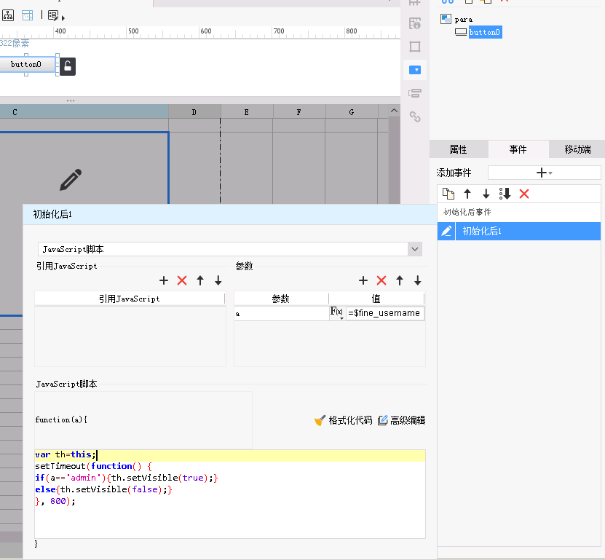The height and width of the screenshot is (560, 605).
Task: Delete the selected parameter
Action: 381,280
